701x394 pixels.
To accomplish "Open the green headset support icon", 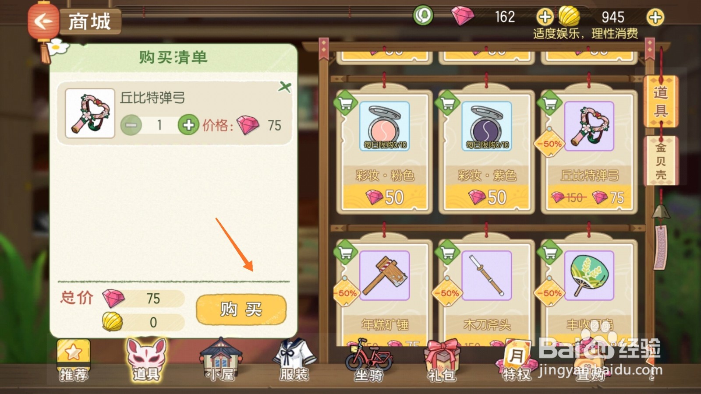I will [423, 16].
